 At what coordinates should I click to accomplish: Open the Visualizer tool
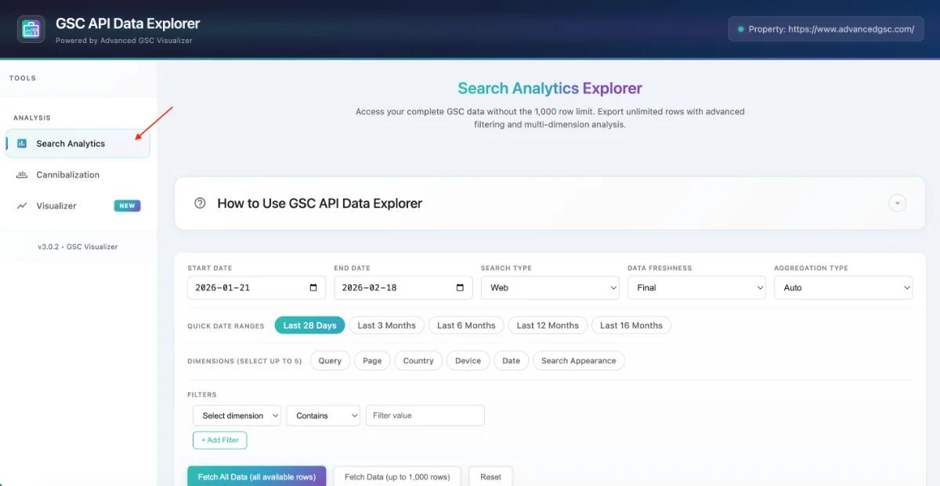pos(78,207)
